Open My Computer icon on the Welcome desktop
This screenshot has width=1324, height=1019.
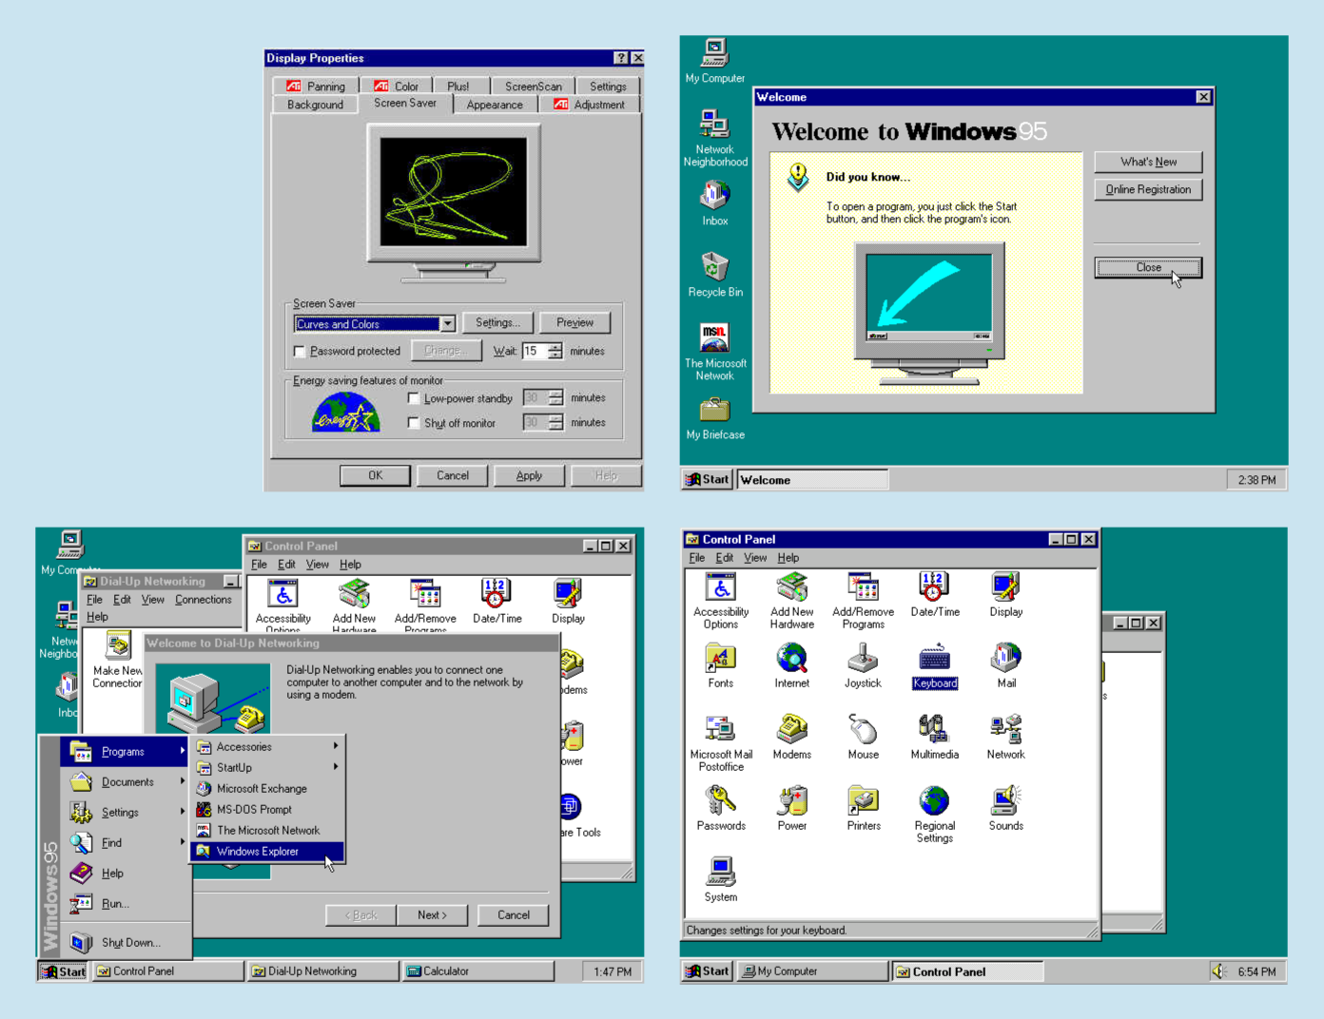pos(715,61)
